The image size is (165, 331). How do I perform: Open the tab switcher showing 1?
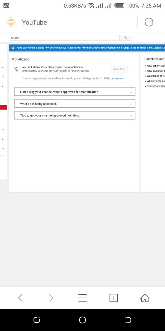114,298
